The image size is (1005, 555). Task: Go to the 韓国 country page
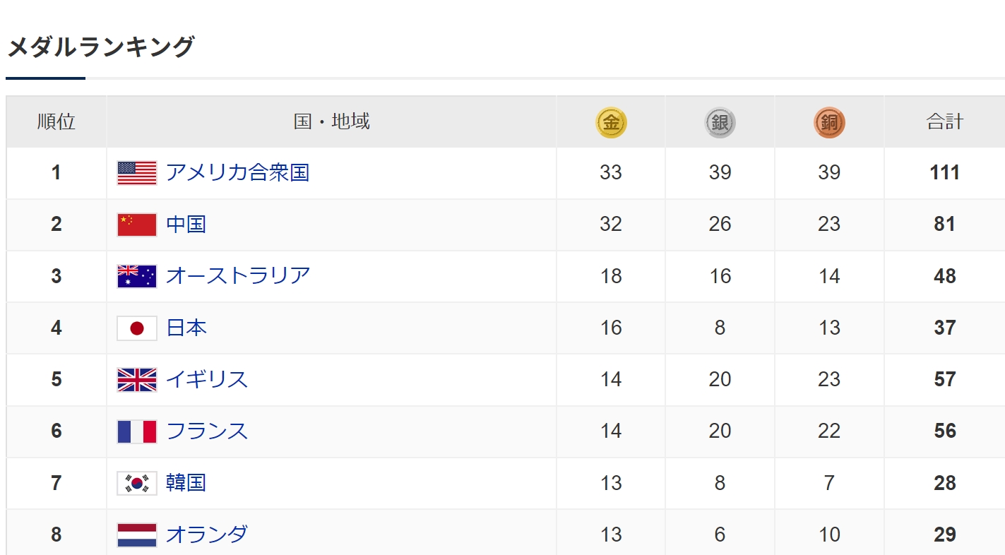click(x=186, y=483)
